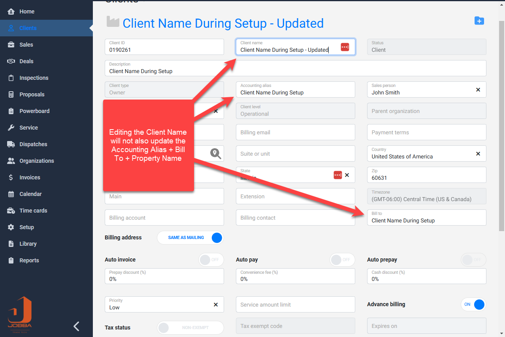This screenshot has height=337, width=505.
Task: Click the map location search icon
Action: [215, 153]
